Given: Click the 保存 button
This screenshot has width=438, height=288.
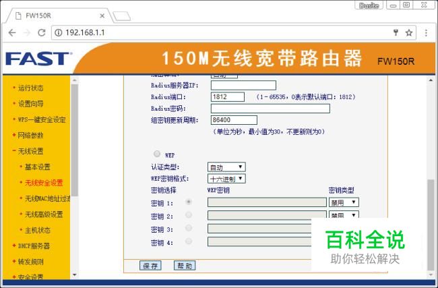Looking at the screenshot, I should pyautogui.click(x=150, y=265).
